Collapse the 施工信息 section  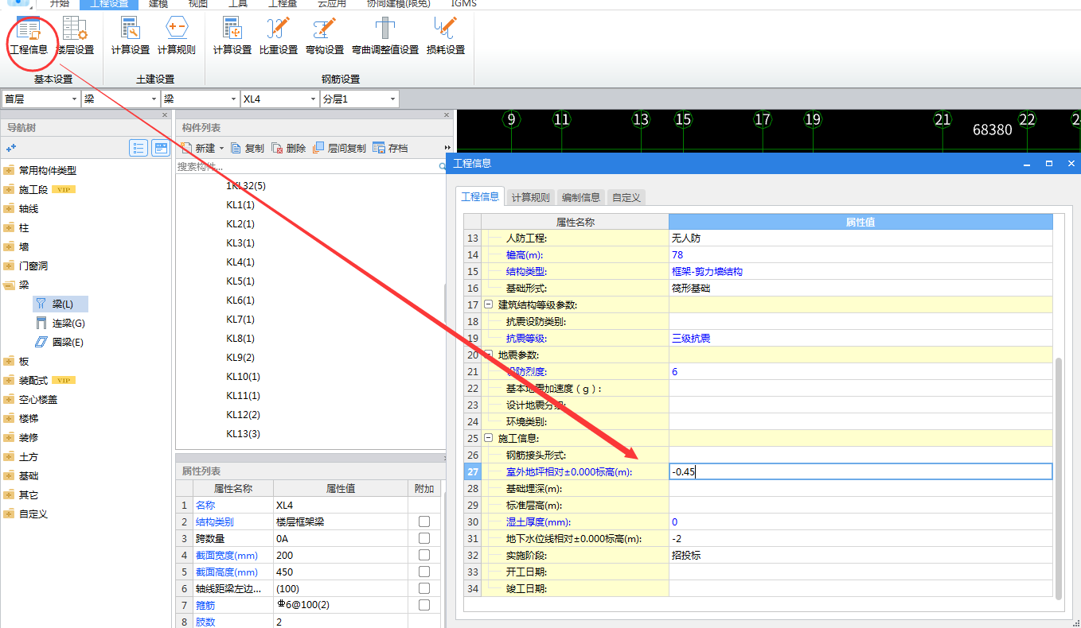pos(489,438)
